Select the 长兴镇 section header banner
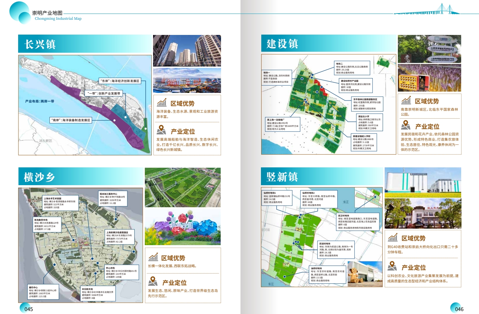479x314 pixels. point(85,44)
